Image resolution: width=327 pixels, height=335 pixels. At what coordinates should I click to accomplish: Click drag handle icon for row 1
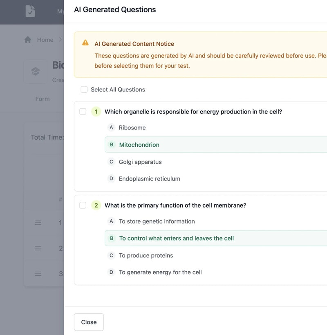38,223
